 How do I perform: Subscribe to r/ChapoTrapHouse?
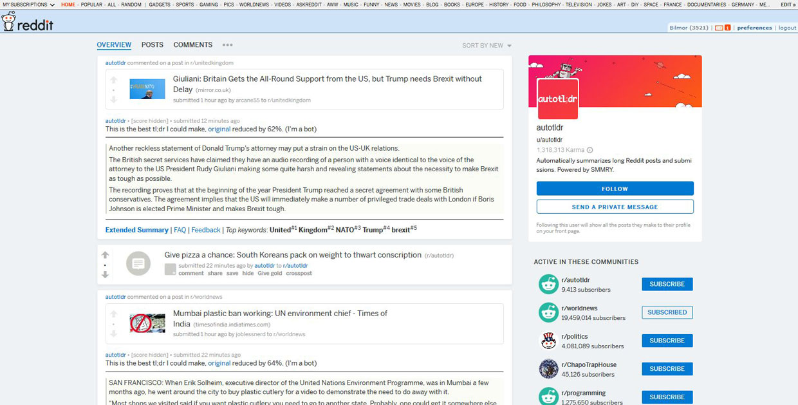(x=667, y=369)
